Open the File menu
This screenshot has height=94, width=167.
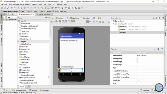[x=2, y=4]
